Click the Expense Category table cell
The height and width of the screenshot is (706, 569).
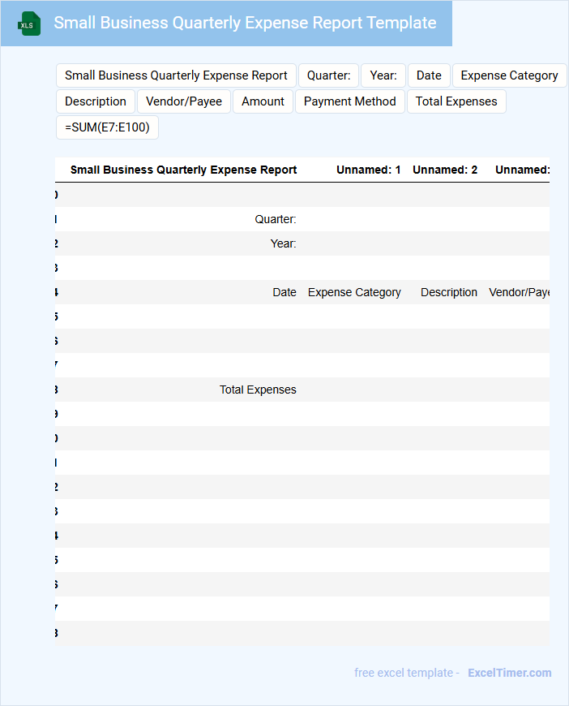pyautogui.click(x=354, y=292)
